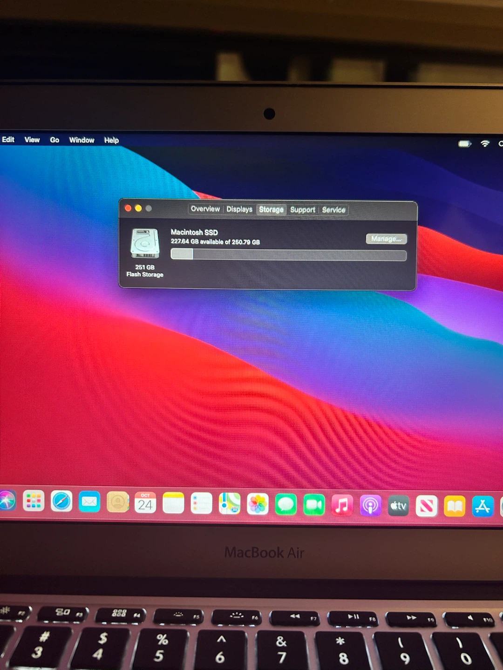
Task: Open Contacts app in the Dock
Action: point(118,502)
